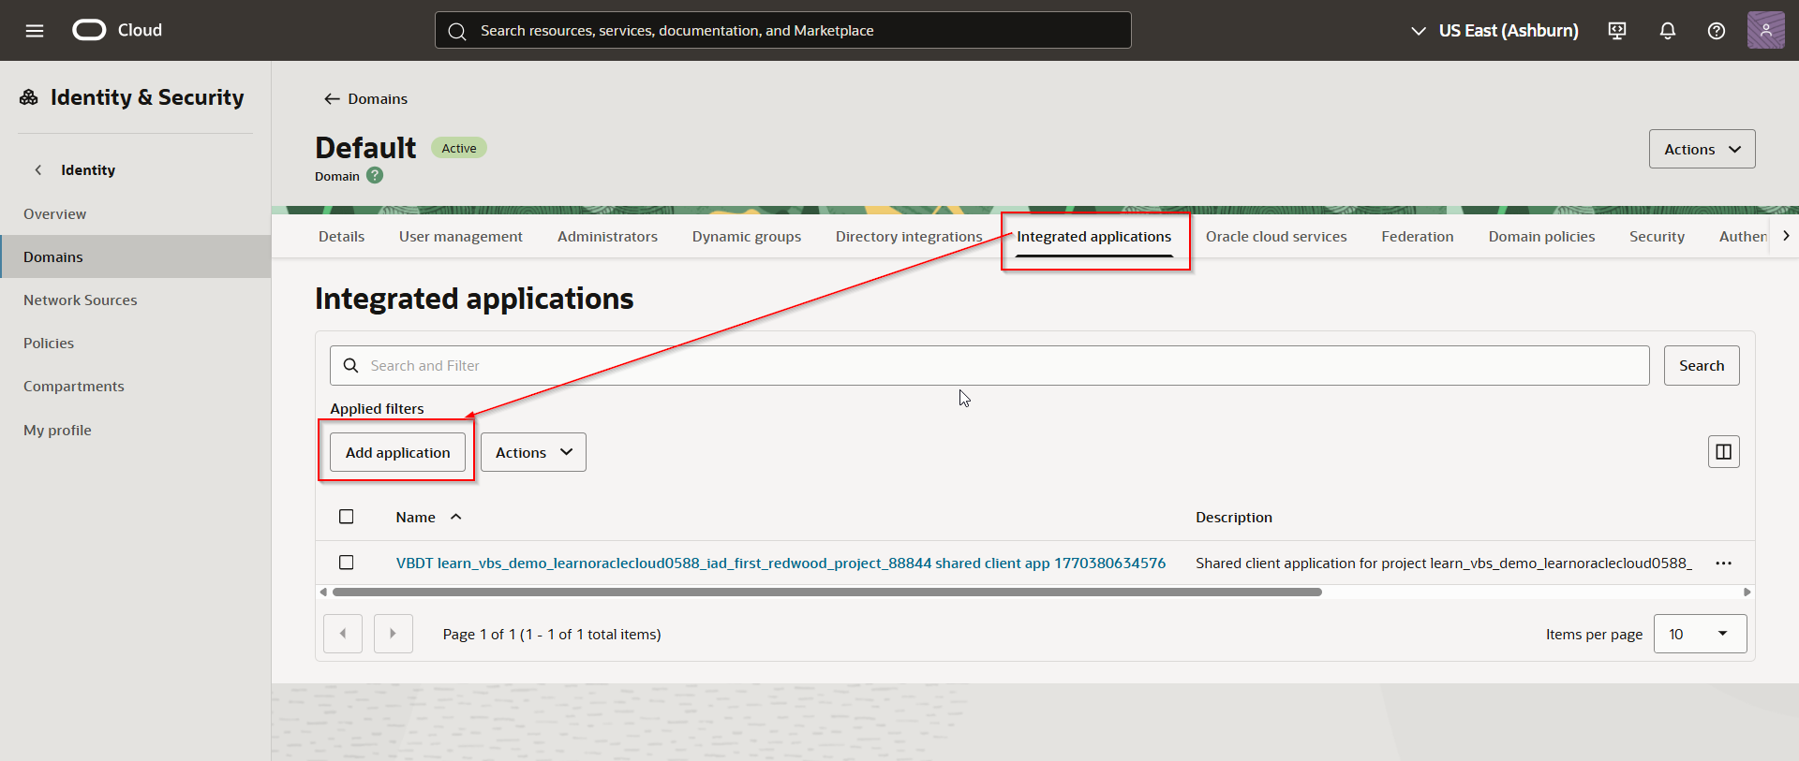Check the VBDT application row checkbox
Viewport: 1799px width, 761px height.
tap(347, 563)
